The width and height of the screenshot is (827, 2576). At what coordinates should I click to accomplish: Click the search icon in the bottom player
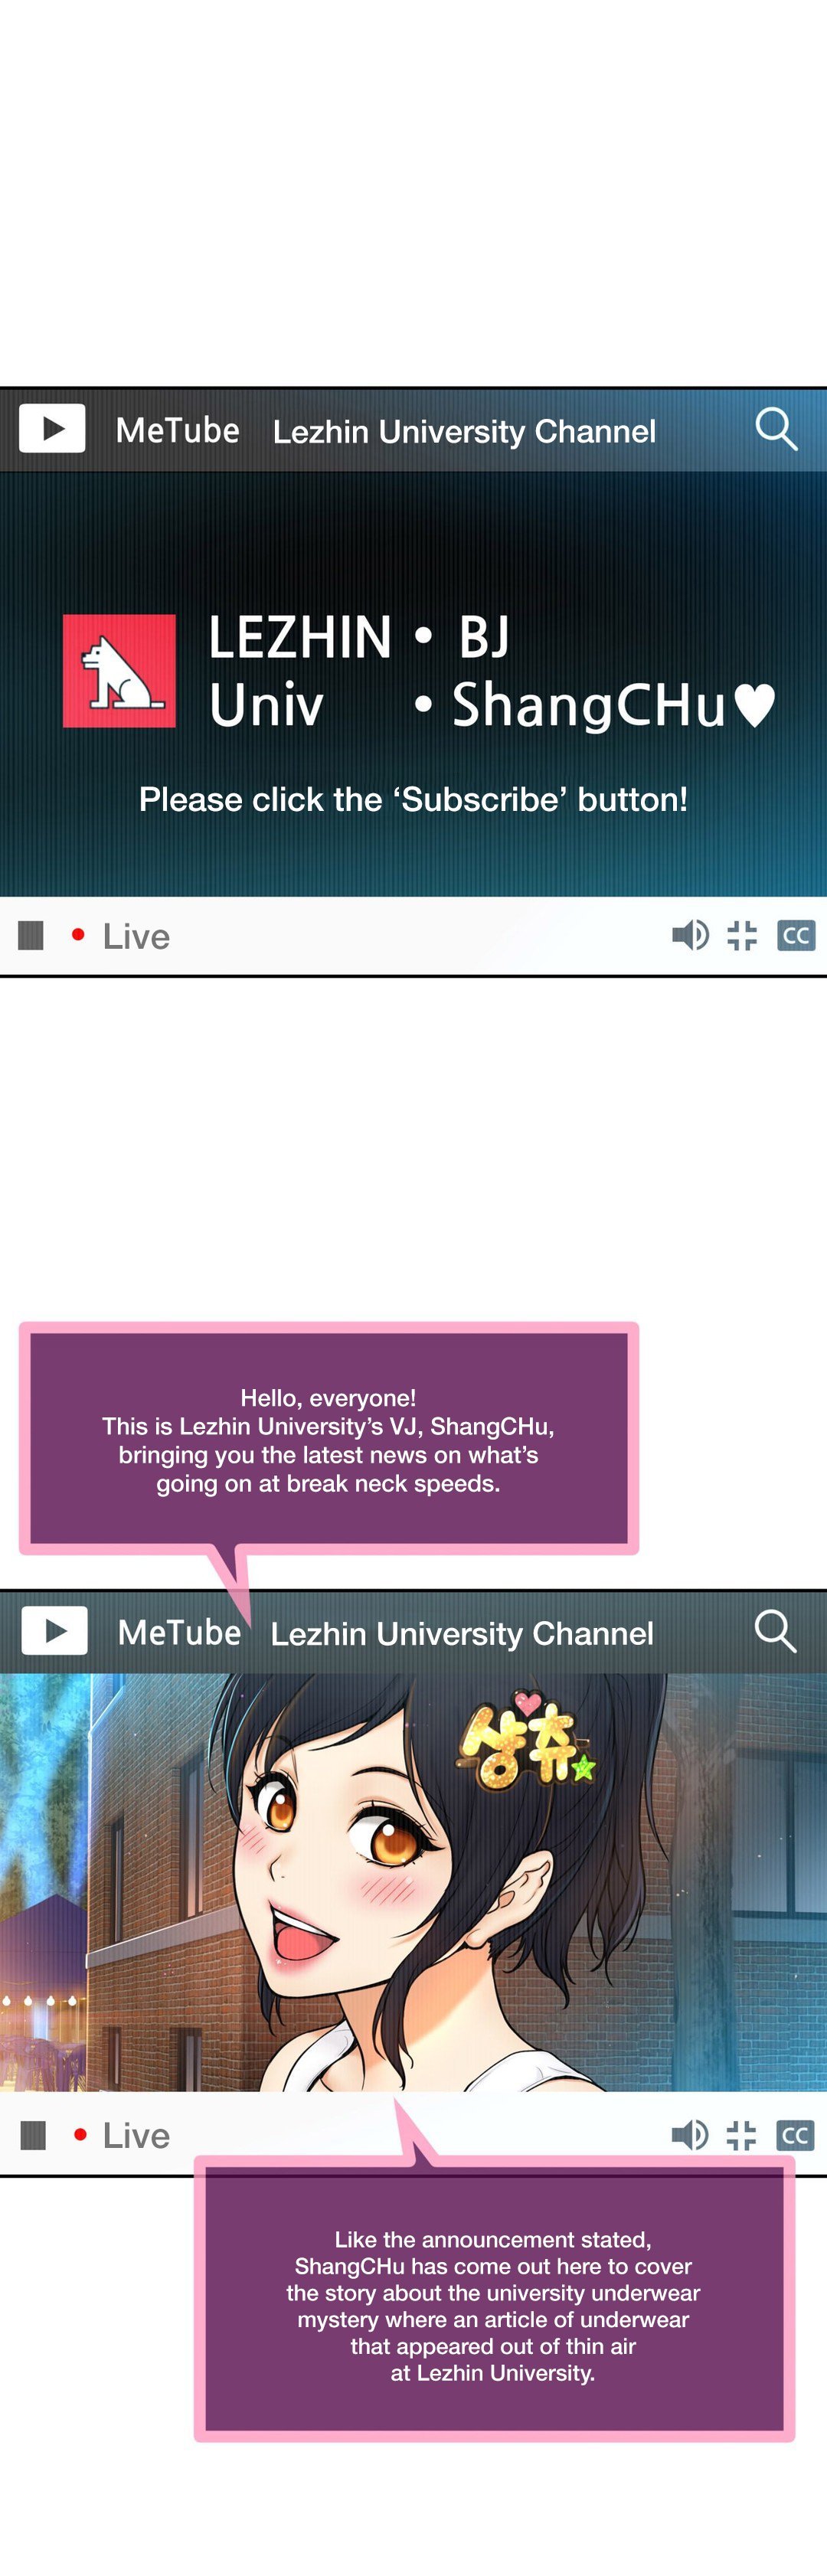coord(775,1631)
